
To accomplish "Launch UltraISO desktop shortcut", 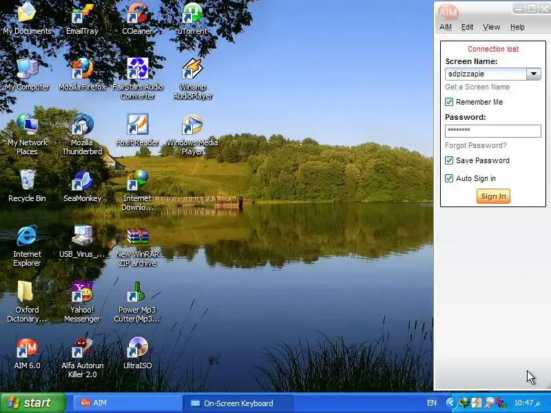I will [x=137, y=353].
